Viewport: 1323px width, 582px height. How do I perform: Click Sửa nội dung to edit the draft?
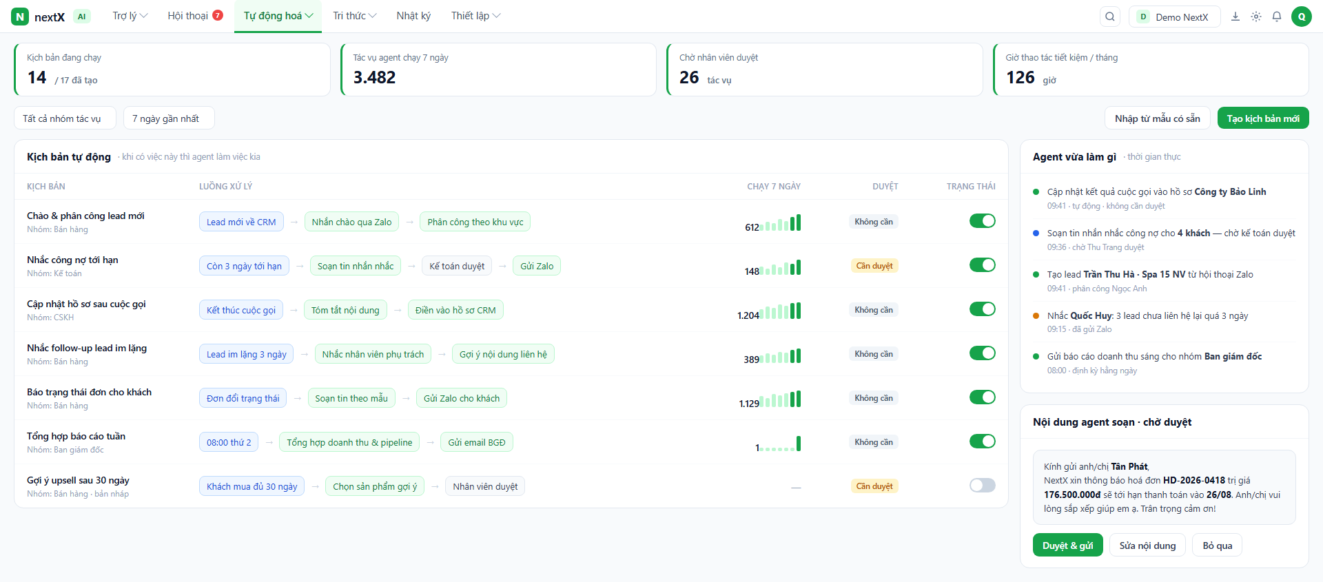[x=1147, y=545]
